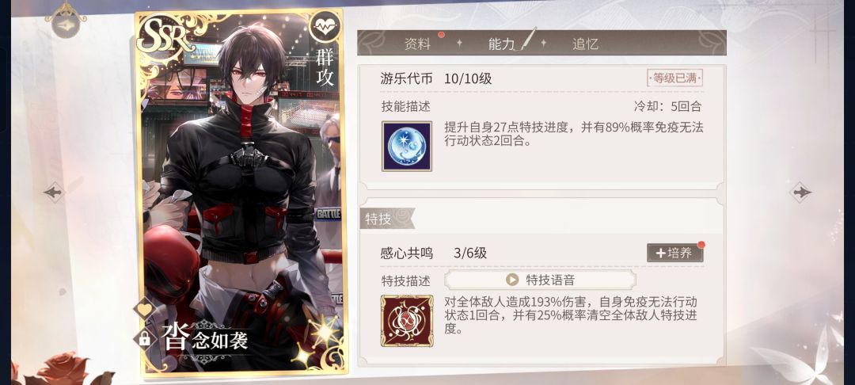Open the 追忆 tab
This screenshot has height=385, width=855.
click(586, 44)
